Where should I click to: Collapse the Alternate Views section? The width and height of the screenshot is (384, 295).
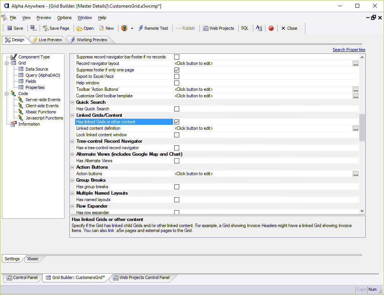click(72, 154)
